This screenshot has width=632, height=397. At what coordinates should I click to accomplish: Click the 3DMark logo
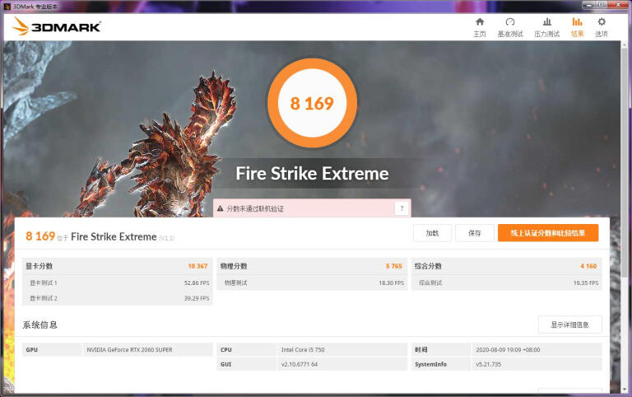click(x=57, y=26)
